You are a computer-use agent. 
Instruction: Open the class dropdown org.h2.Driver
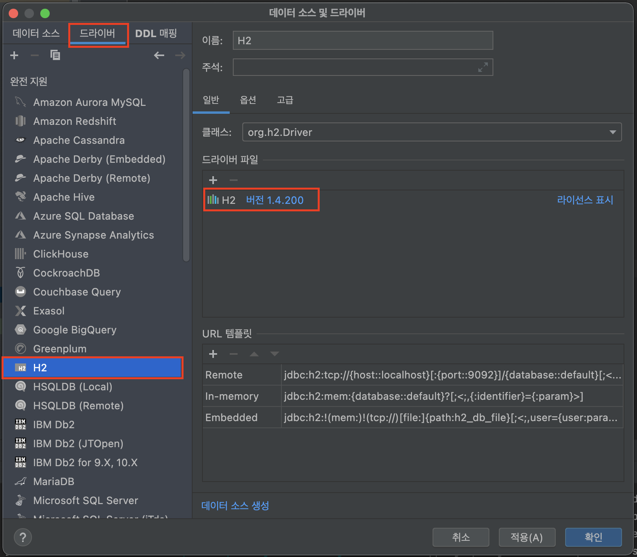click(x=432, y=132)
